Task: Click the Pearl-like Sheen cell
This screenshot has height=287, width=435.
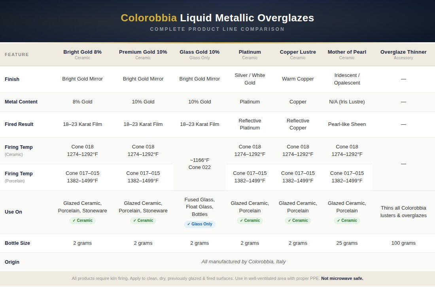Action: coord(347,124)
